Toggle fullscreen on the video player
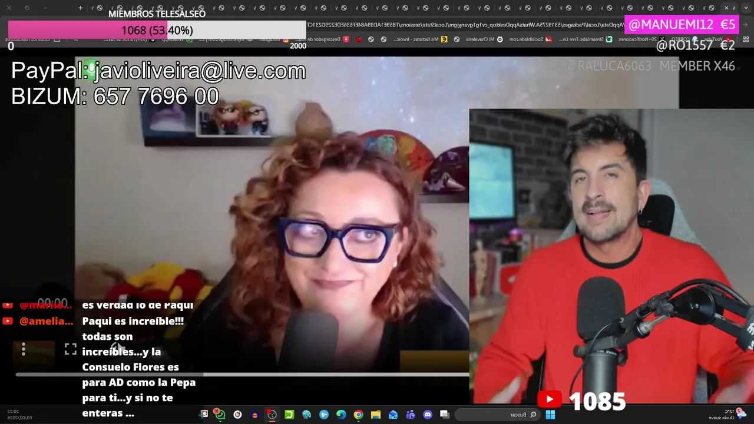Viewport: 754px width, 424px height. coord(71,350)
